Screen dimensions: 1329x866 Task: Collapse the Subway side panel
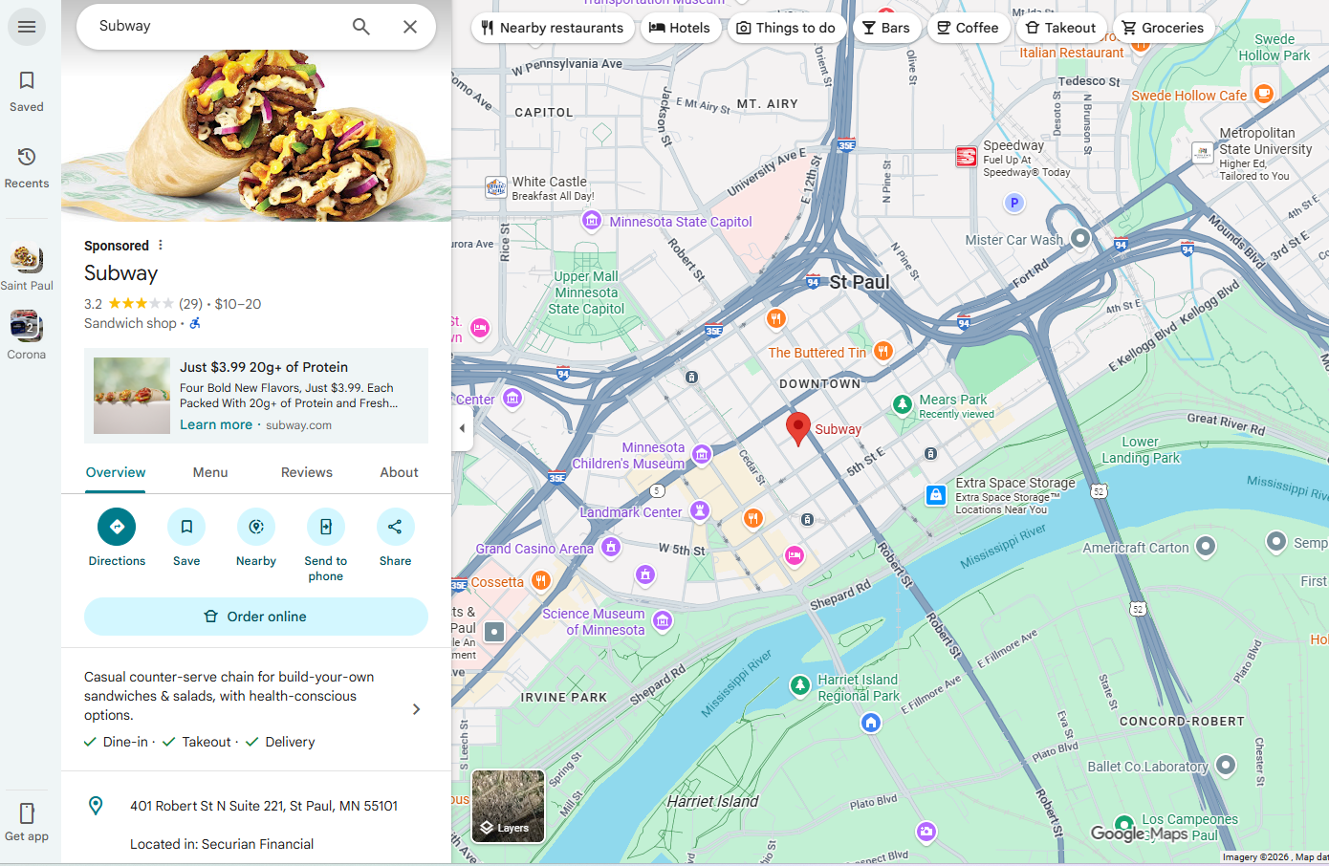463,428
